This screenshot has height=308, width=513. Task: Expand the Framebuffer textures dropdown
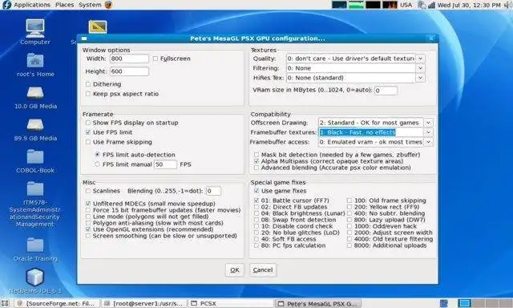click(428, 132)
